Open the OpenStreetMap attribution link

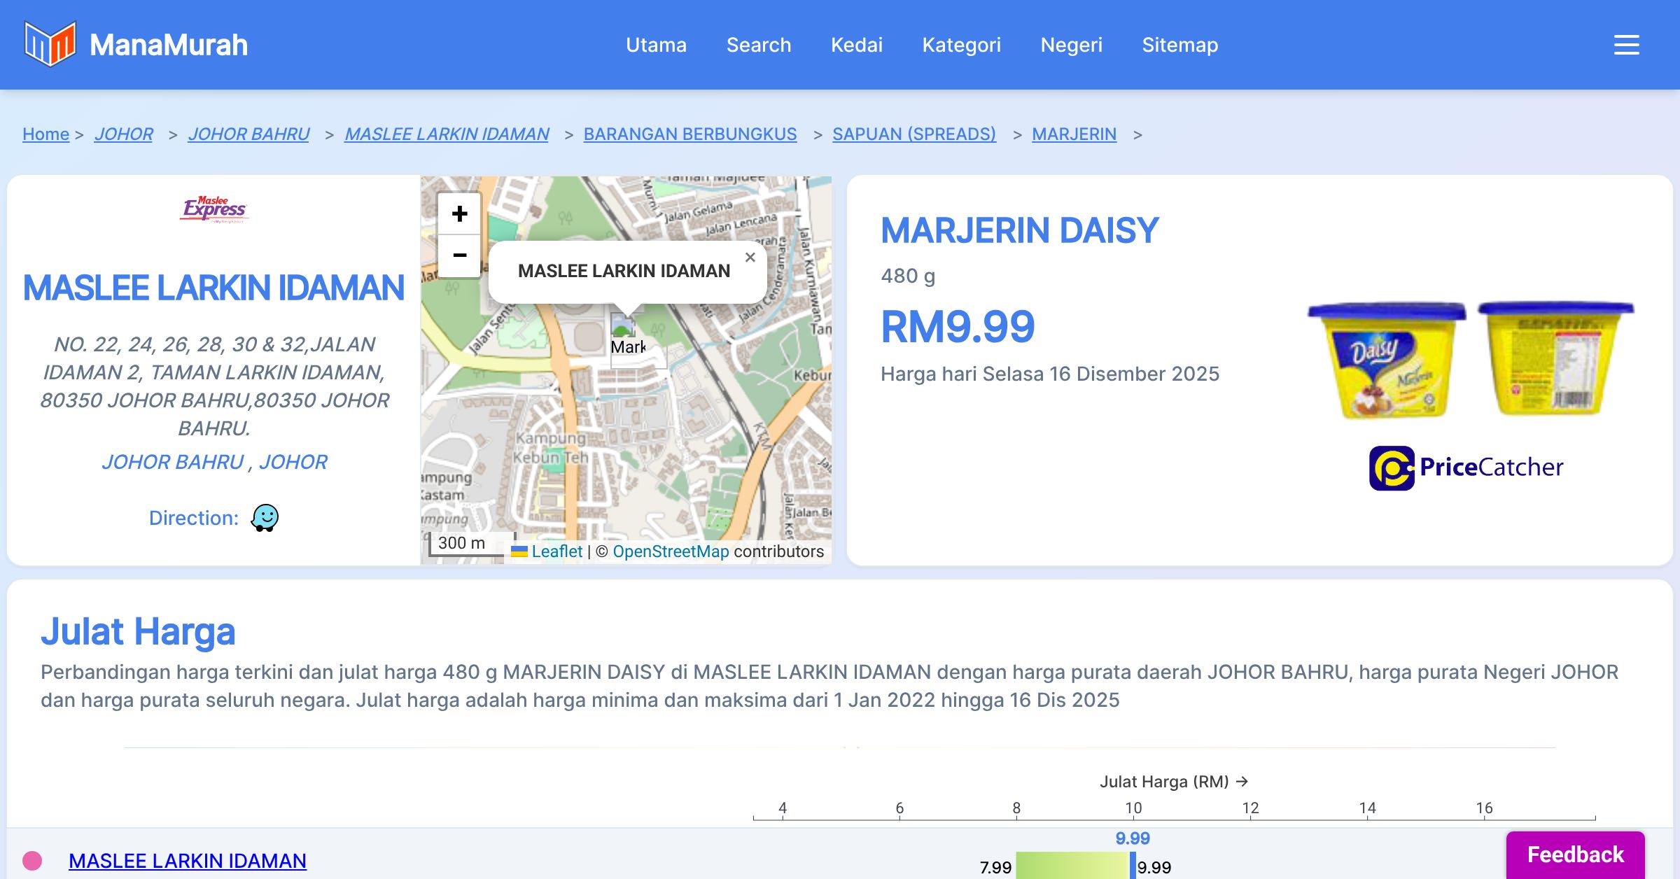671,551
